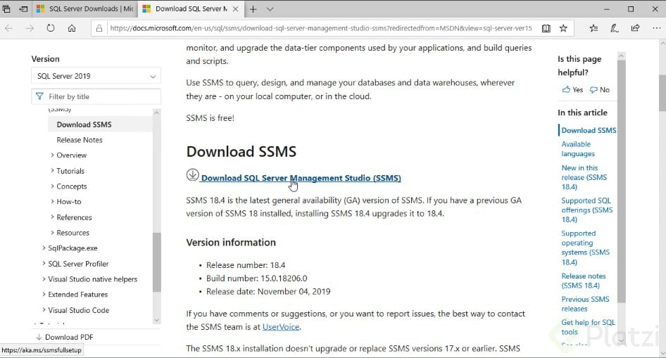The image size is (666, 358).
Task: Click the add notes pen icon
Action: [x=614, y=28]
